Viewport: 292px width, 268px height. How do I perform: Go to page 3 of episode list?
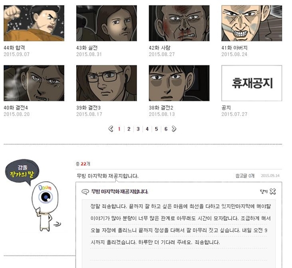coord(138,129)
